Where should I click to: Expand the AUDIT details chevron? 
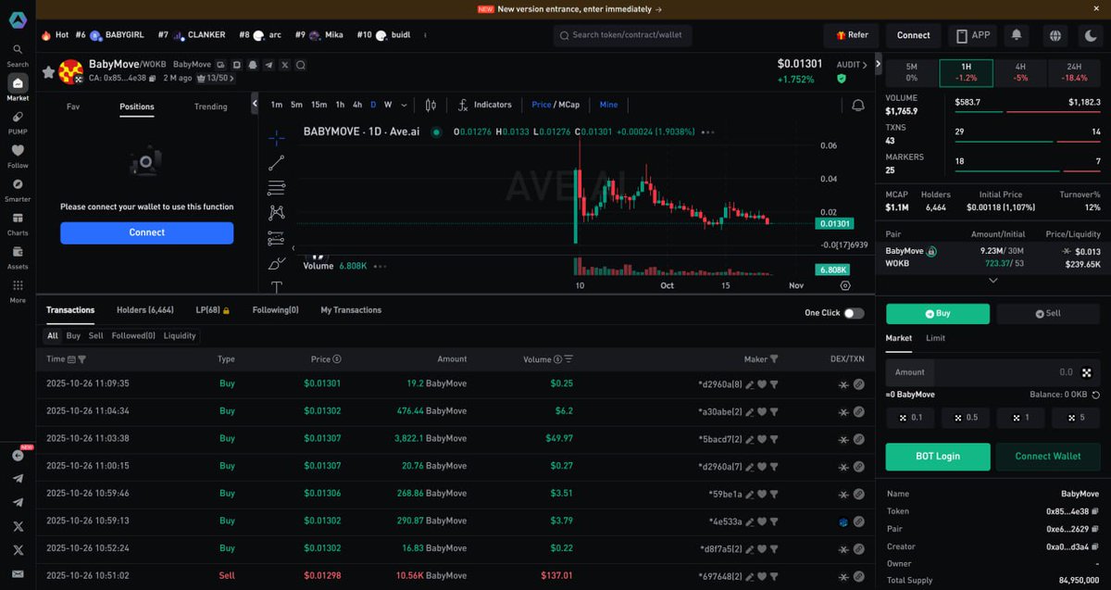[x=865, y=65]
